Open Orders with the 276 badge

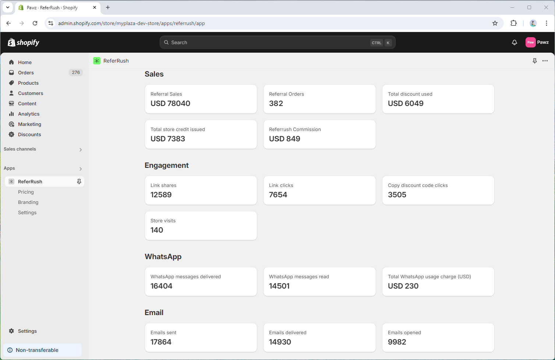pos(26,73)
